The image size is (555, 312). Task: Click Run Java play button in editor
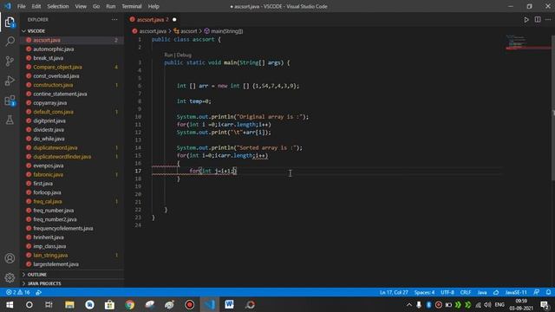pos(526,20)
